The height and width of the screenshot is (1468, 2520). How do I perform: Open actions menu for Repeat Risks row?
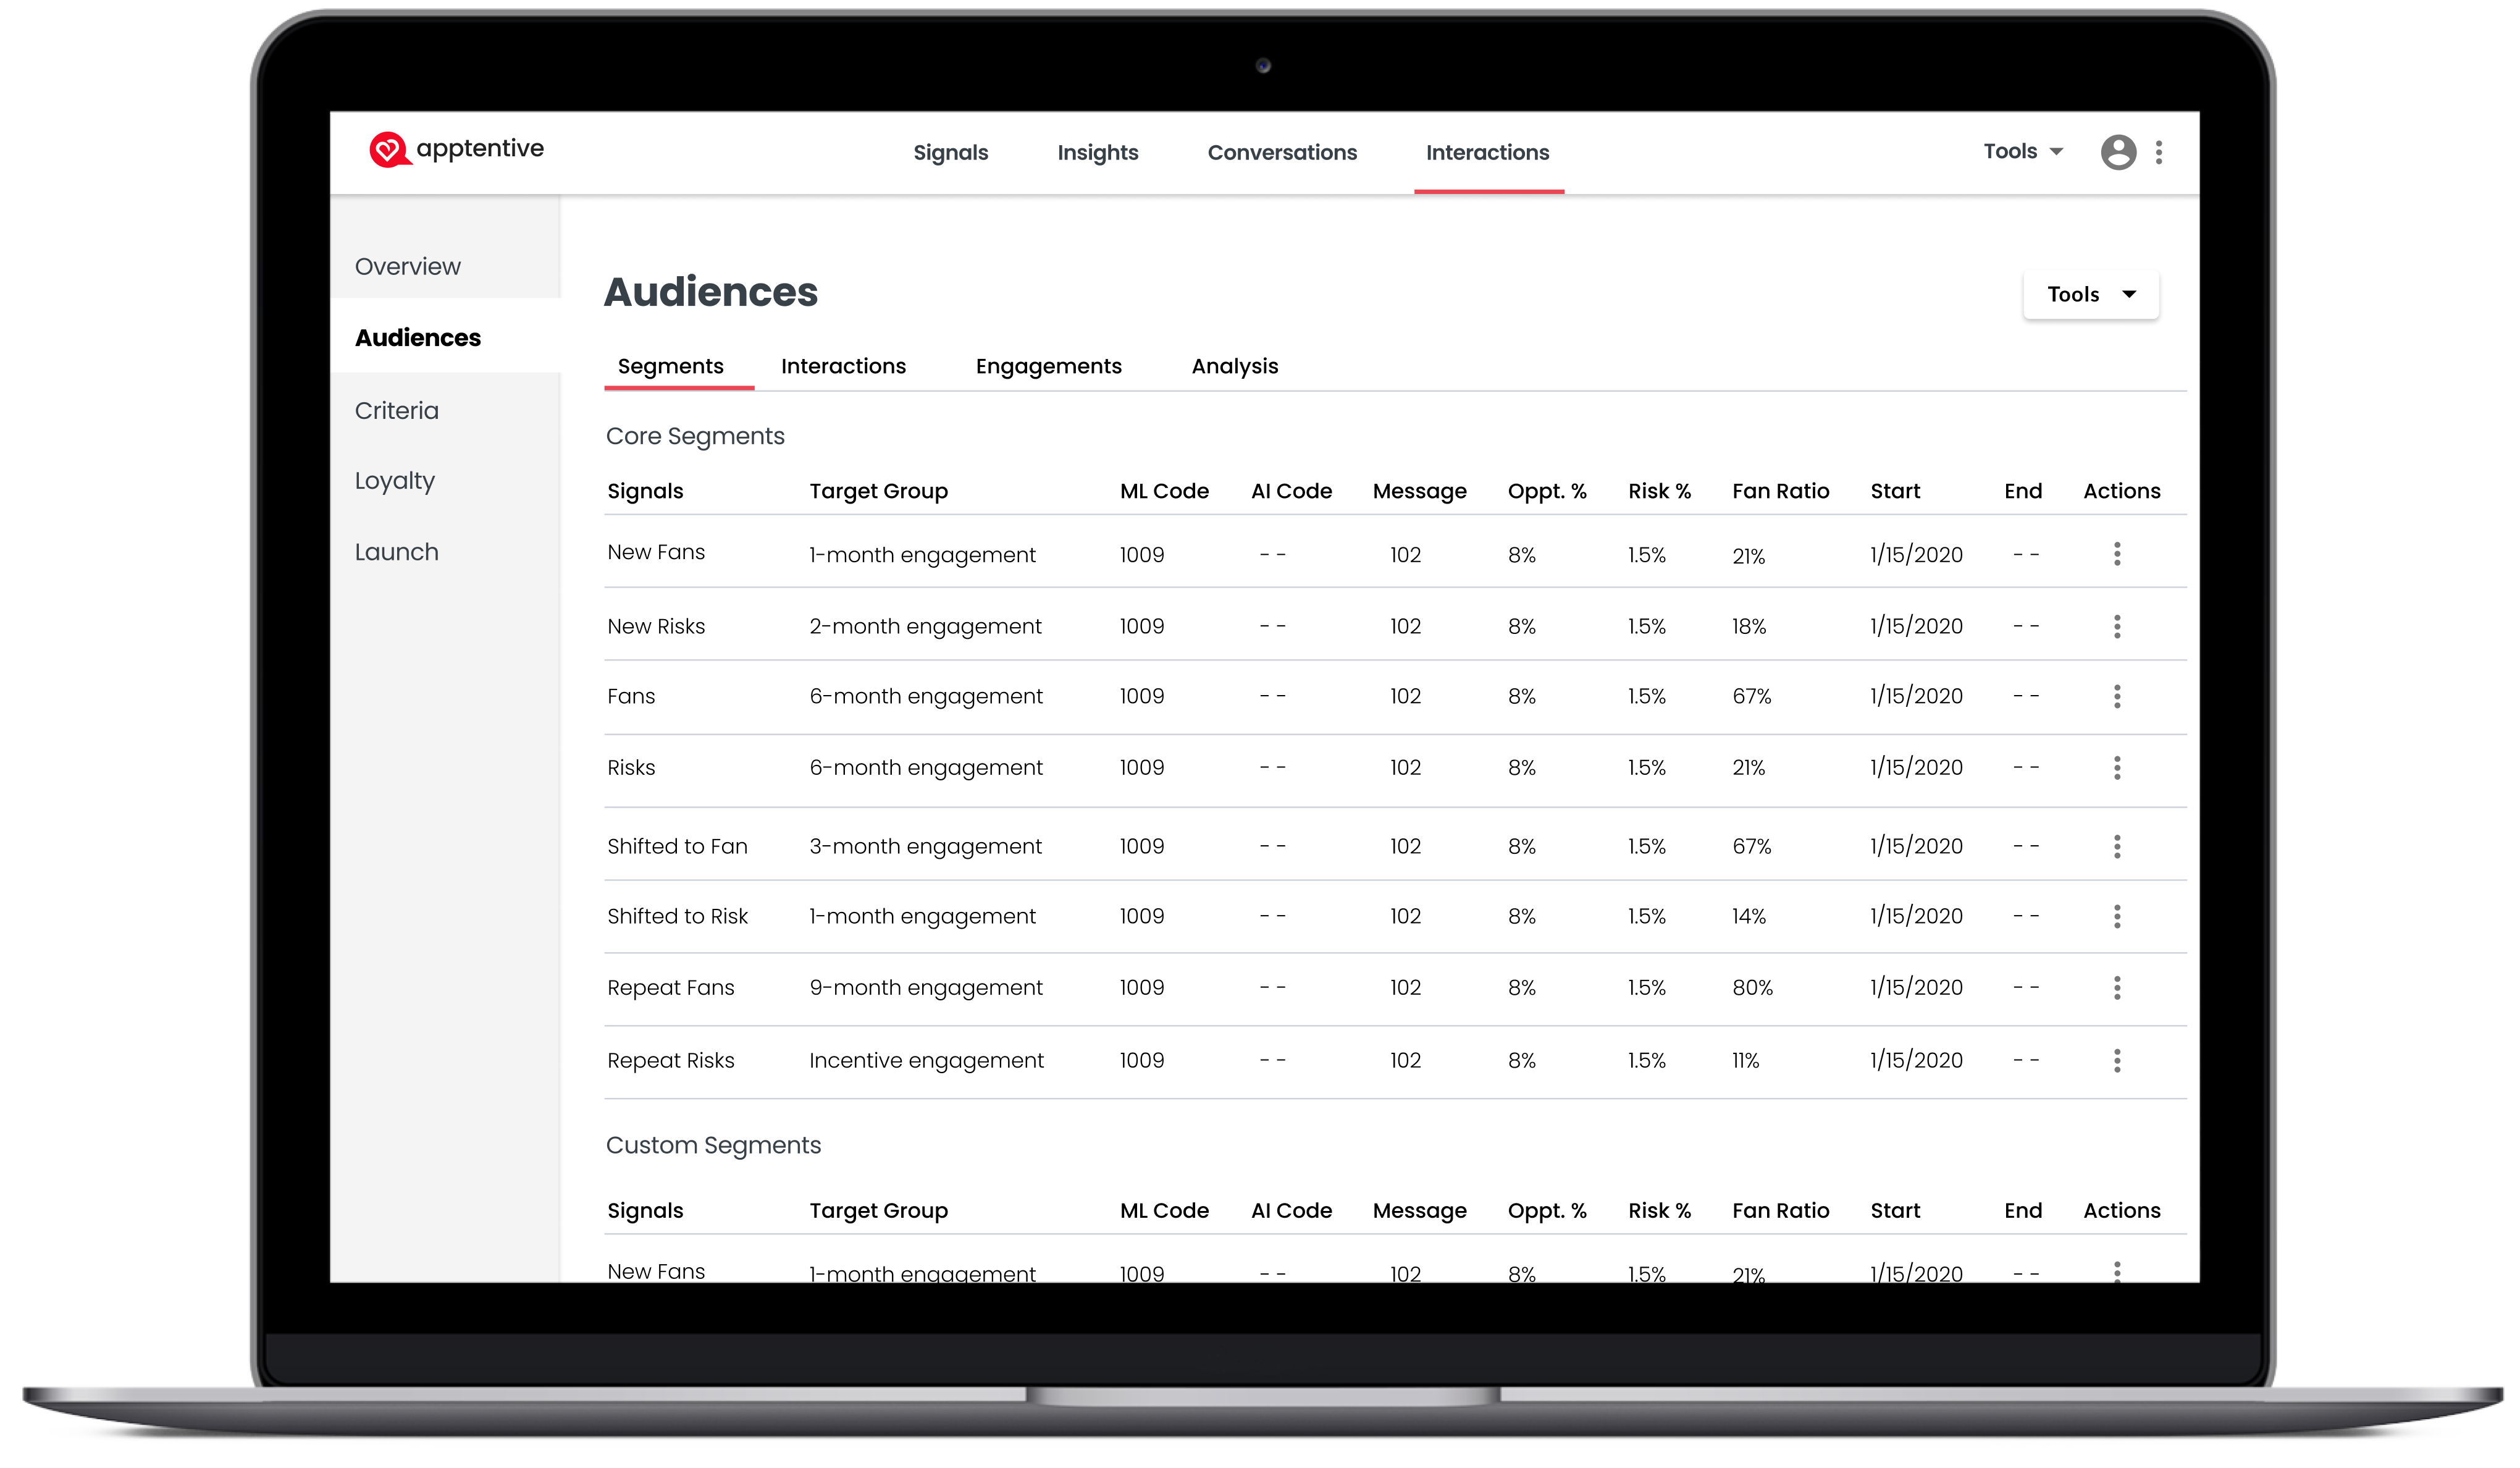tap(2117, 1060)
